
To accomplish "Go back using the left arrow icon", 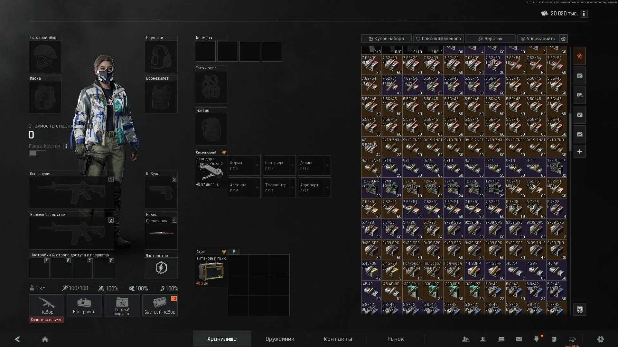I will pos(17,339).
